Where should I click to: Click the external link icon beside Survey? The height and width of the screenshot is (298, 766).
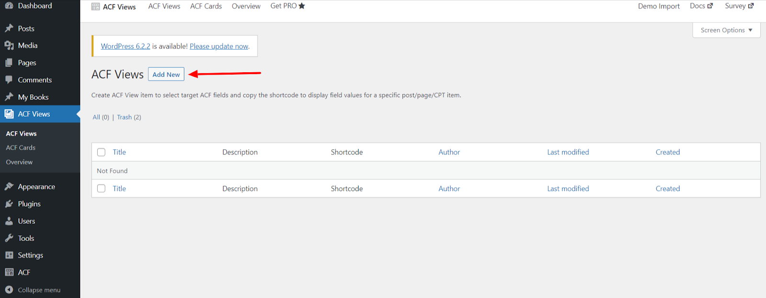click(x=751, y=6)
